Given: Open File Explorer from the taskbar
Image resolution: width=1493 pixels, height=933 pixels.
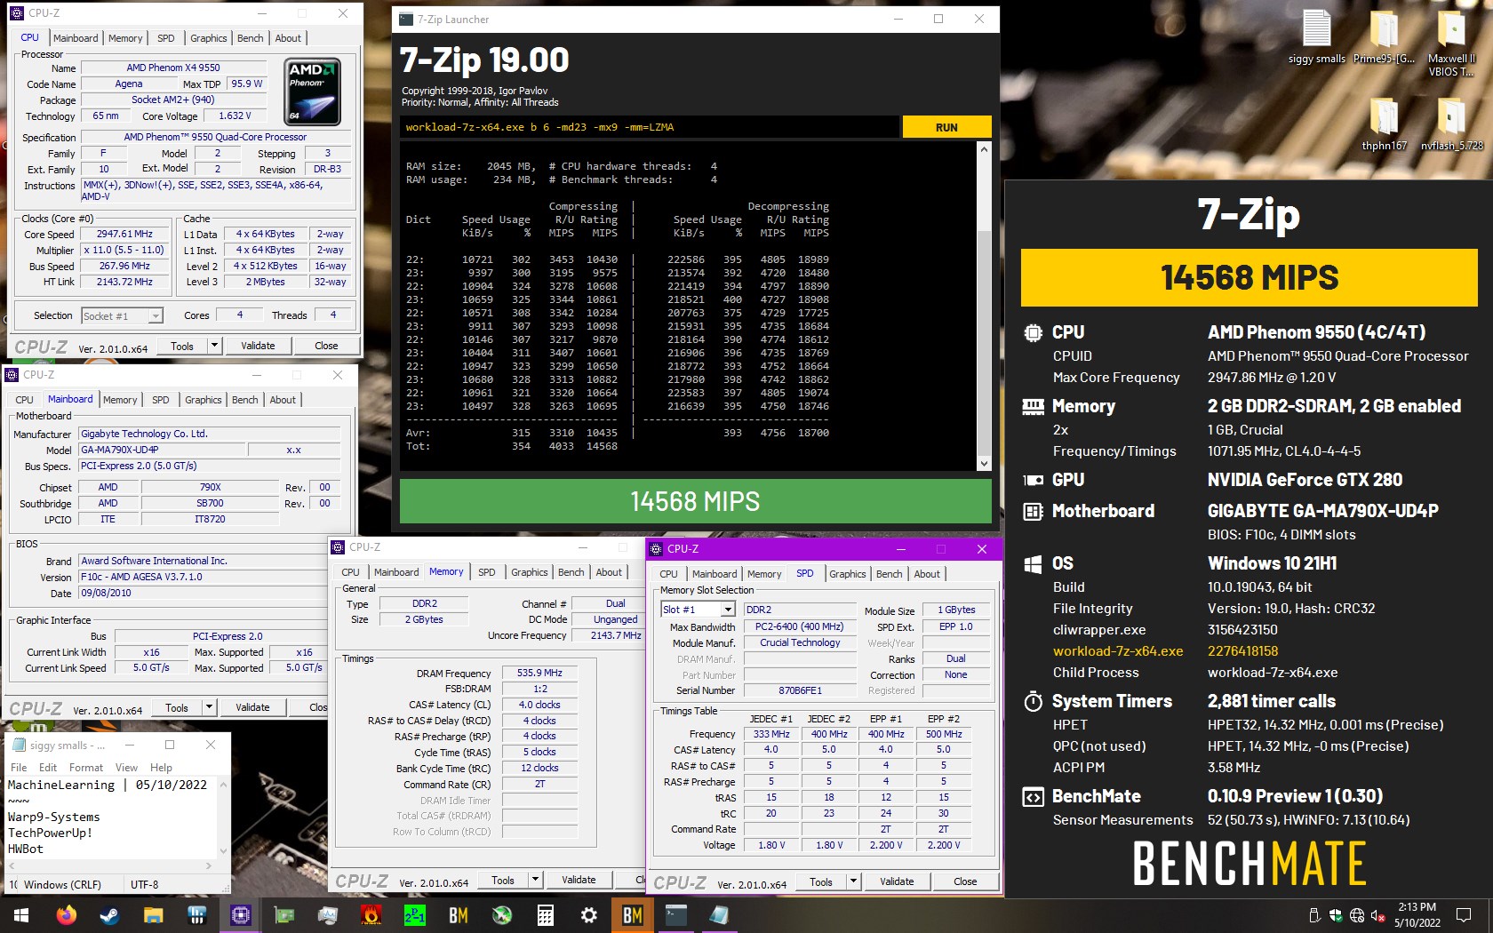Looking at the screenshot, I should 153,915.
